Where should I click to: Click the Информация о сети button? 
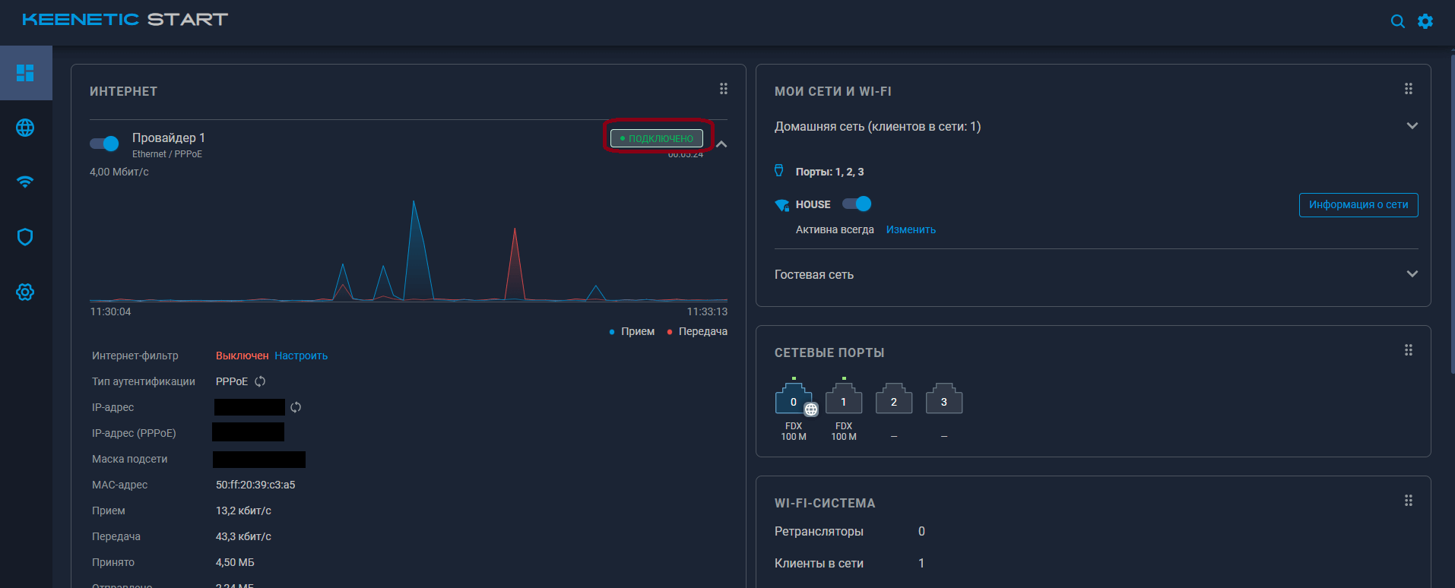click(x=1358, y=205)
